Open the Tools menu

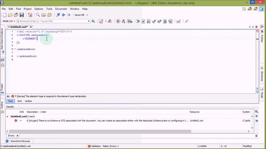tap(49, 9)
